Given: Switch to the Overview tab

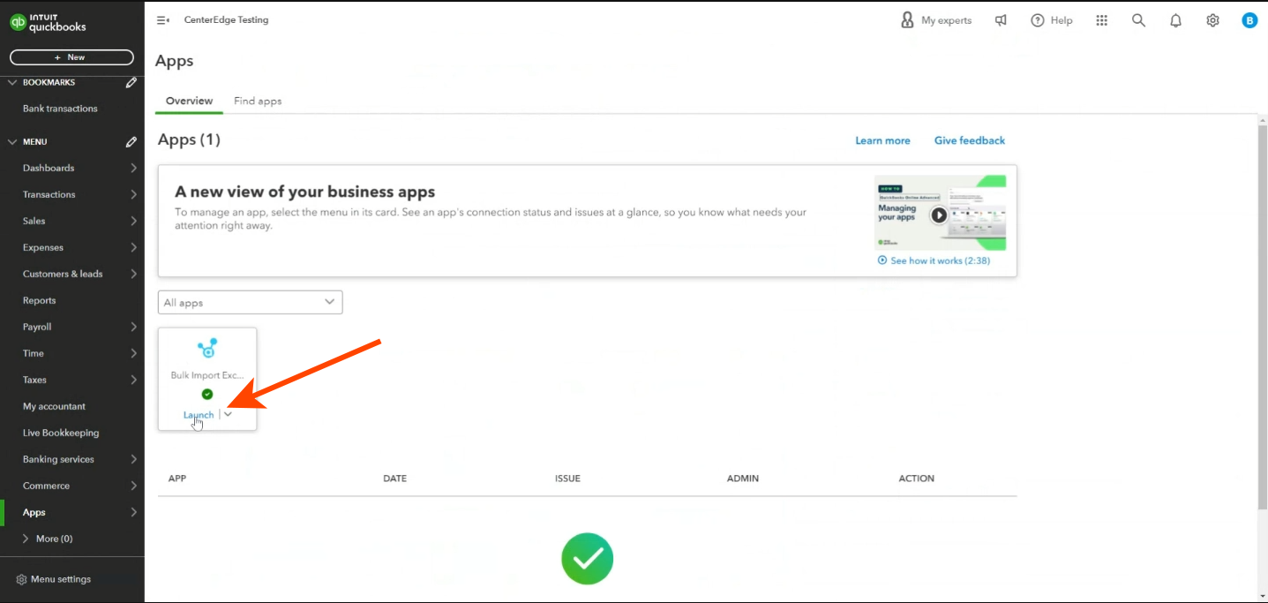Looking at the screenshot, I should pos(189,101).
